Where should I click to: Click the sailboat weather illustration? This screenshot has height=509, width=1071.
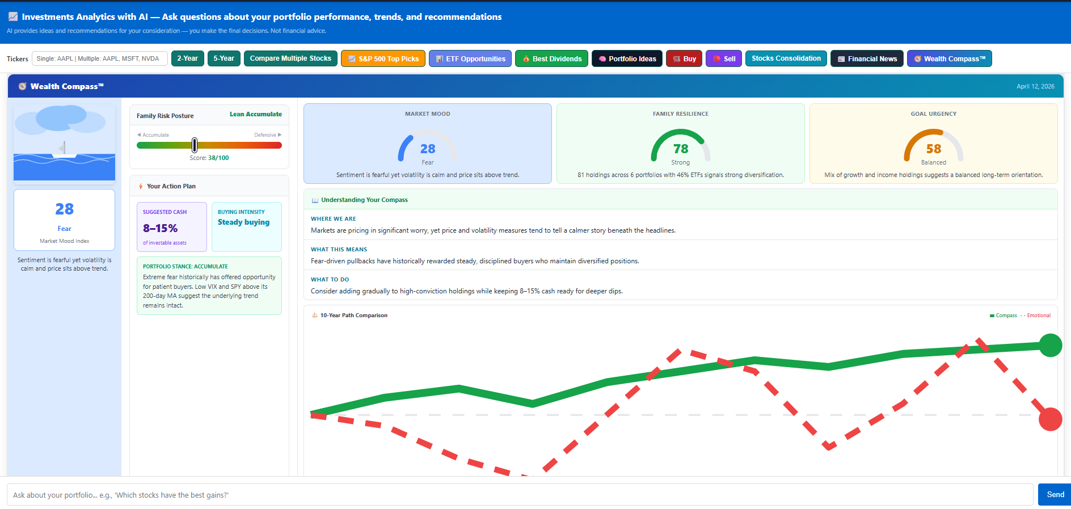(x=64, y=142)
